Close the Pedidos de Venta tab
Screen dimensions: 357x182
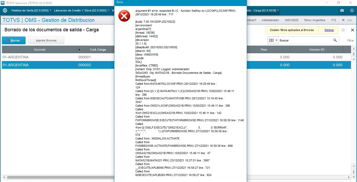(50, 10)
